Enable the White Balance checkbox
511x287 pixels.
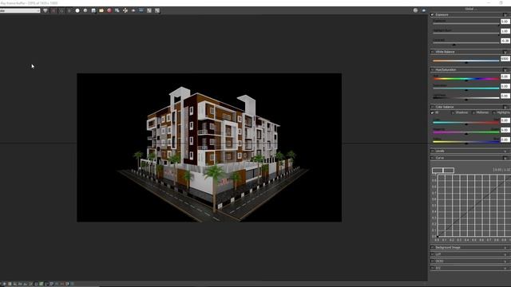click(433, 52)
